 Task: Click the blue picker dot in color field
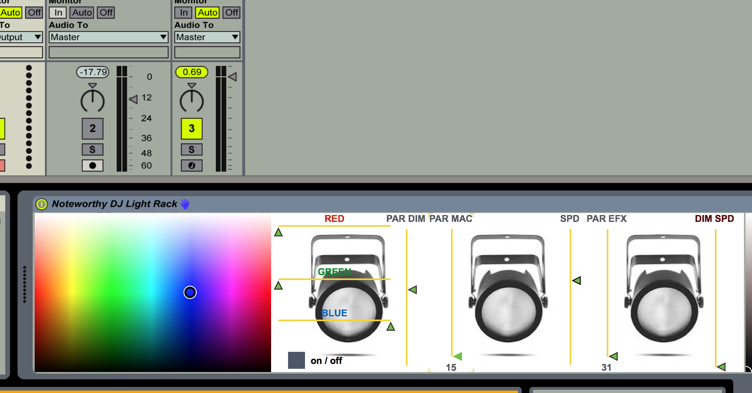point(190,292)
